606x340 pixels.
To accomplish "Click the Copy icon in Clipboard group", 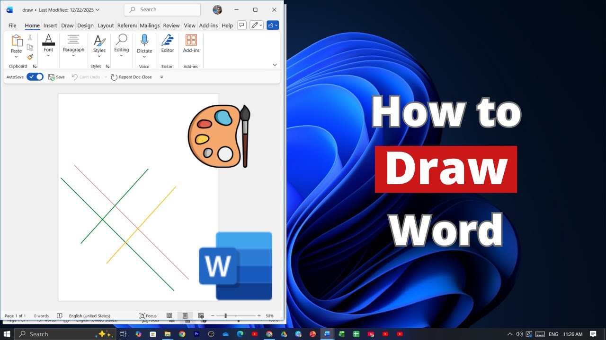I will (x=30, y=47).
